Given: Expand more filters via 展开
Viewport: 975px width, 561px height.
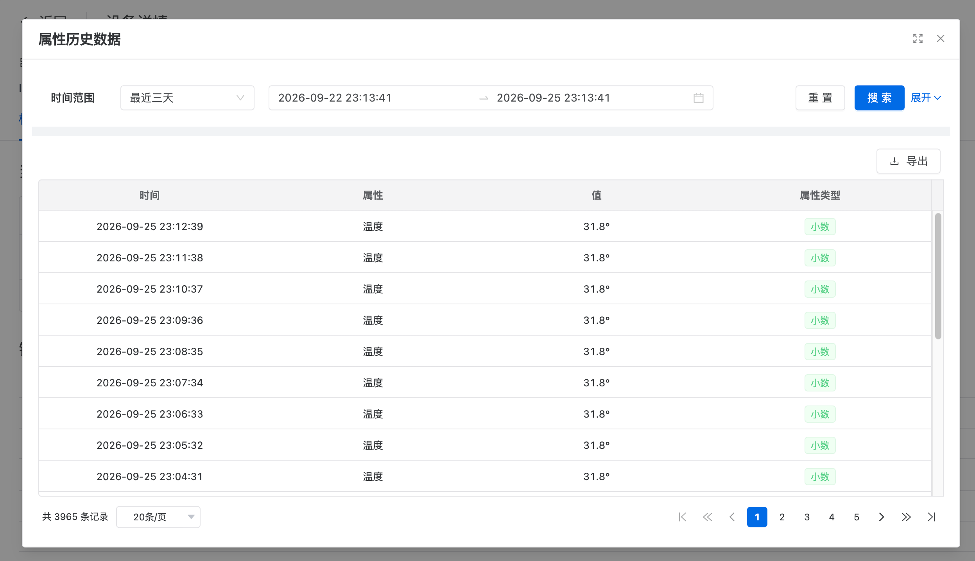Looking at the screenshot, I should tap(926, 98).
